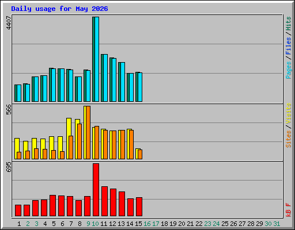Click day 15 on the date axis
The height and width of the screenshot is (230, 295).
coord(138,224)
